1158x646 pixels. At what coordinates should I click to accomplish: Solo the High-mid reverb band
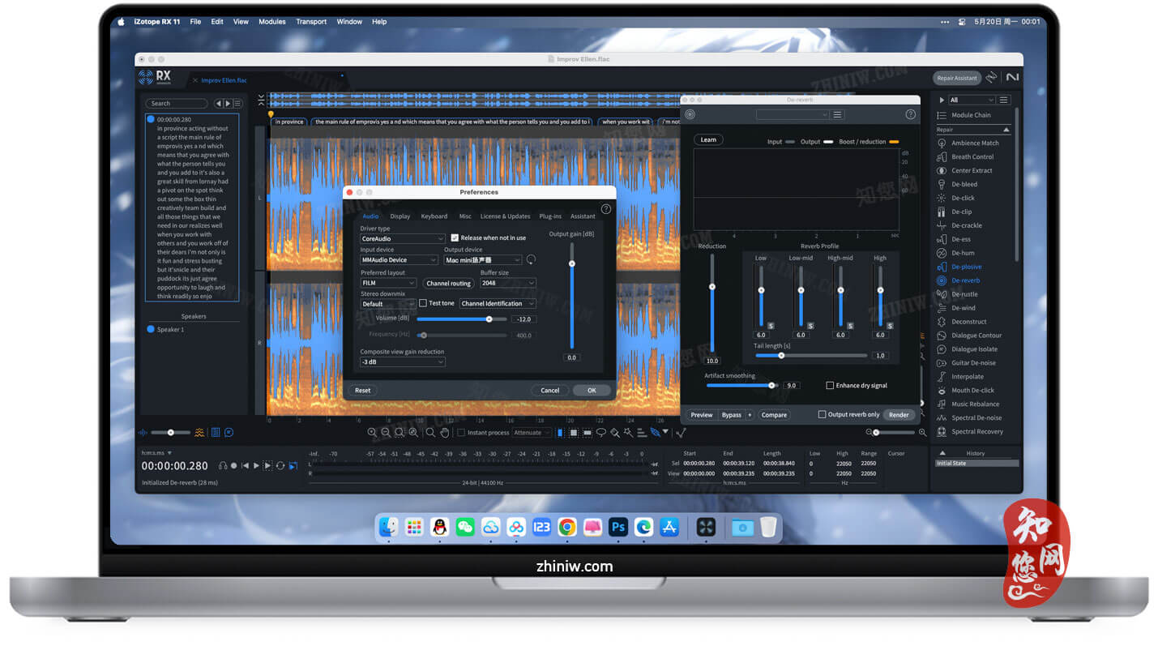pyautogui.click(x=850, y=326)
